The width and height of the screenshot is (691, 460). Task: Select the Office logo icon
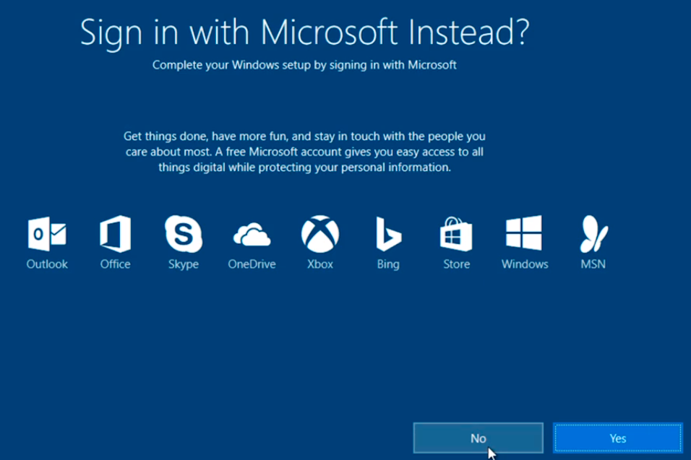[115, 234]
